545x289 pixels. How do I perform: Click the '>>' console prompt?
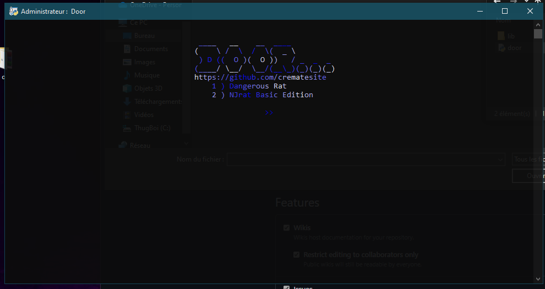click(269, 113)
